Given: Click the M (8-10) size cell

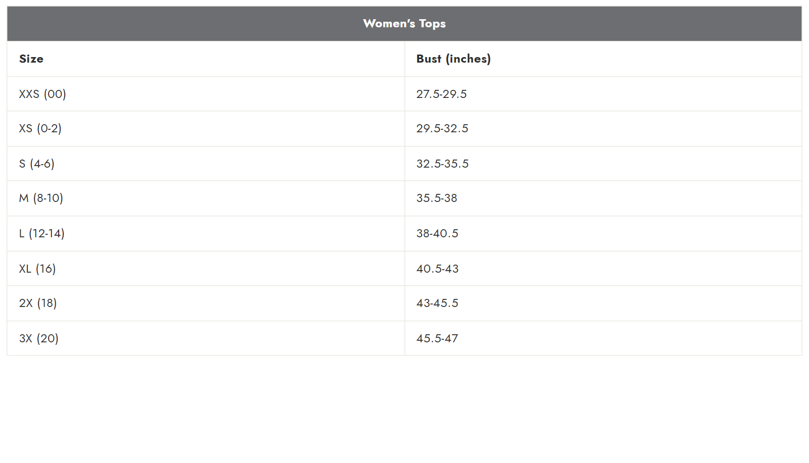Looking at the screenshot, I should tap(206, 198).
